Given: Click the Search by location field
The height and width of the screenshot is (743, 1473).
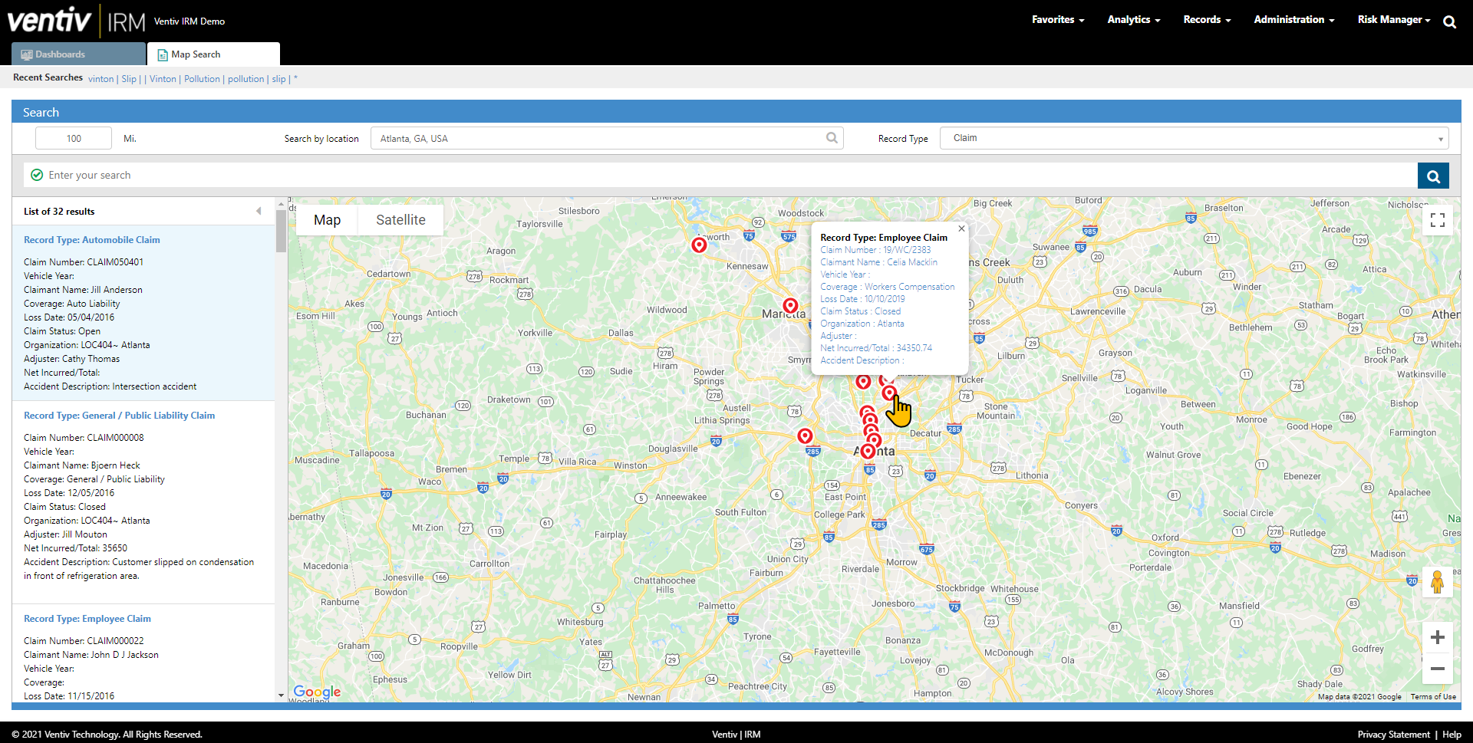Looking at the screenshot, I should pyautogui.click(x=607, y=138).
